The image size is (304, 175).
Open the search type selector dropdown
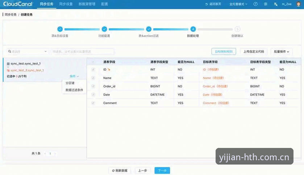pos(28,51)
